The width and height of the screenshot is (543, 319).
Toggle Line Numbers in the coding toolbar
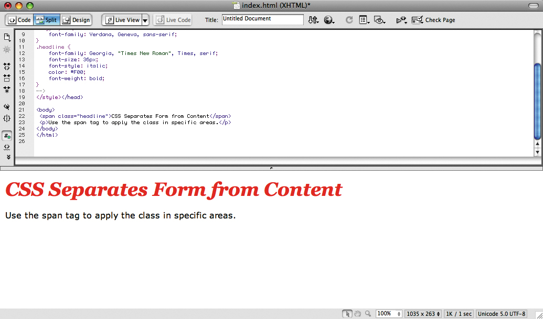click(7, 135)
